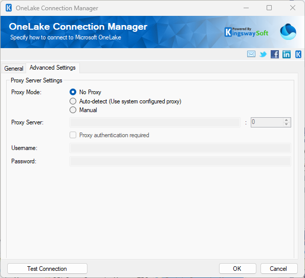Screen dimensions: 305x278
Task: Click the Cancel button
Action: click(279, 269)
